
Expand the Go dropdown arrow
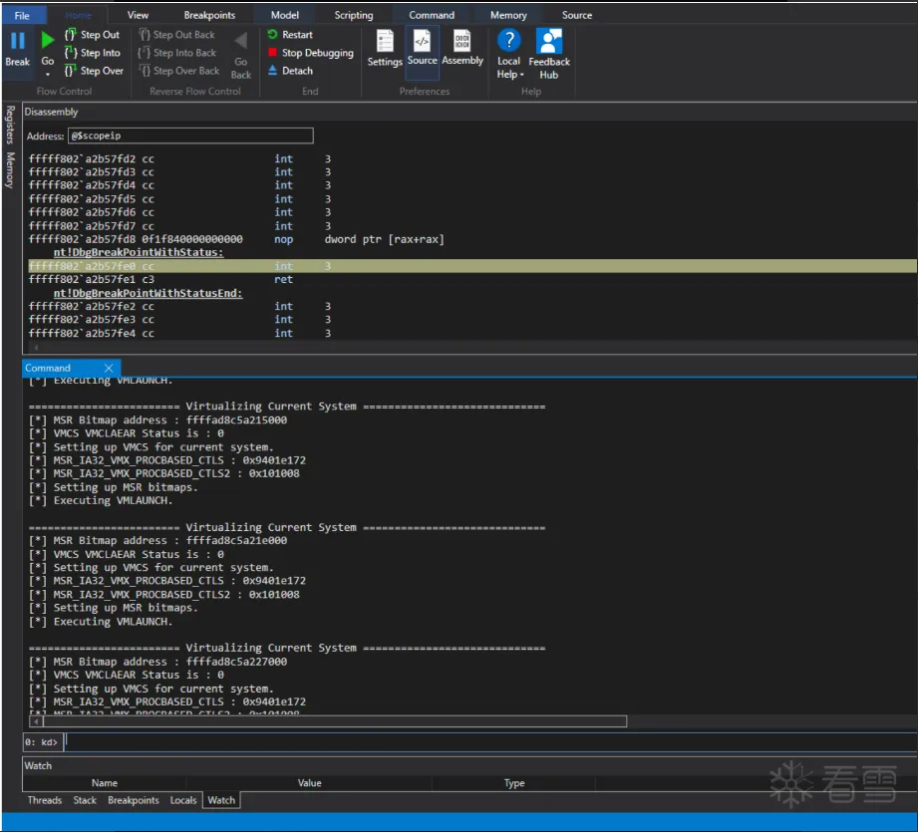click(x=48, y=75)
